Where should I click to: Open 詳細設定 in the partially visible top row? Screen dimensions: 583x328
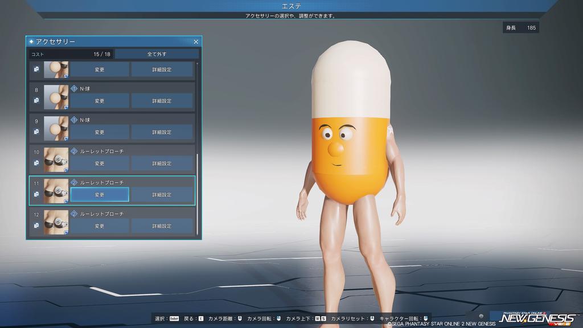(x=162, y=69)
